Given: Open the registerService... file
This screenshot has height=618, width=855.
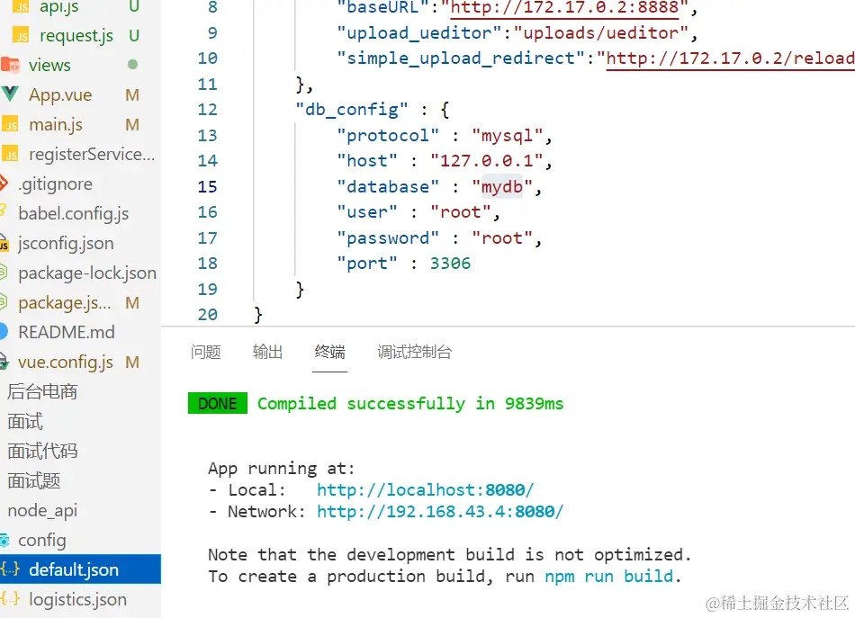Looking at the screenshot, I should pos(92,154).
